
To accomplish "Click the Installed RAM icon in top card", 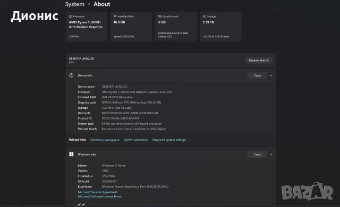I will pyautogui.click(x=115, y=16).
